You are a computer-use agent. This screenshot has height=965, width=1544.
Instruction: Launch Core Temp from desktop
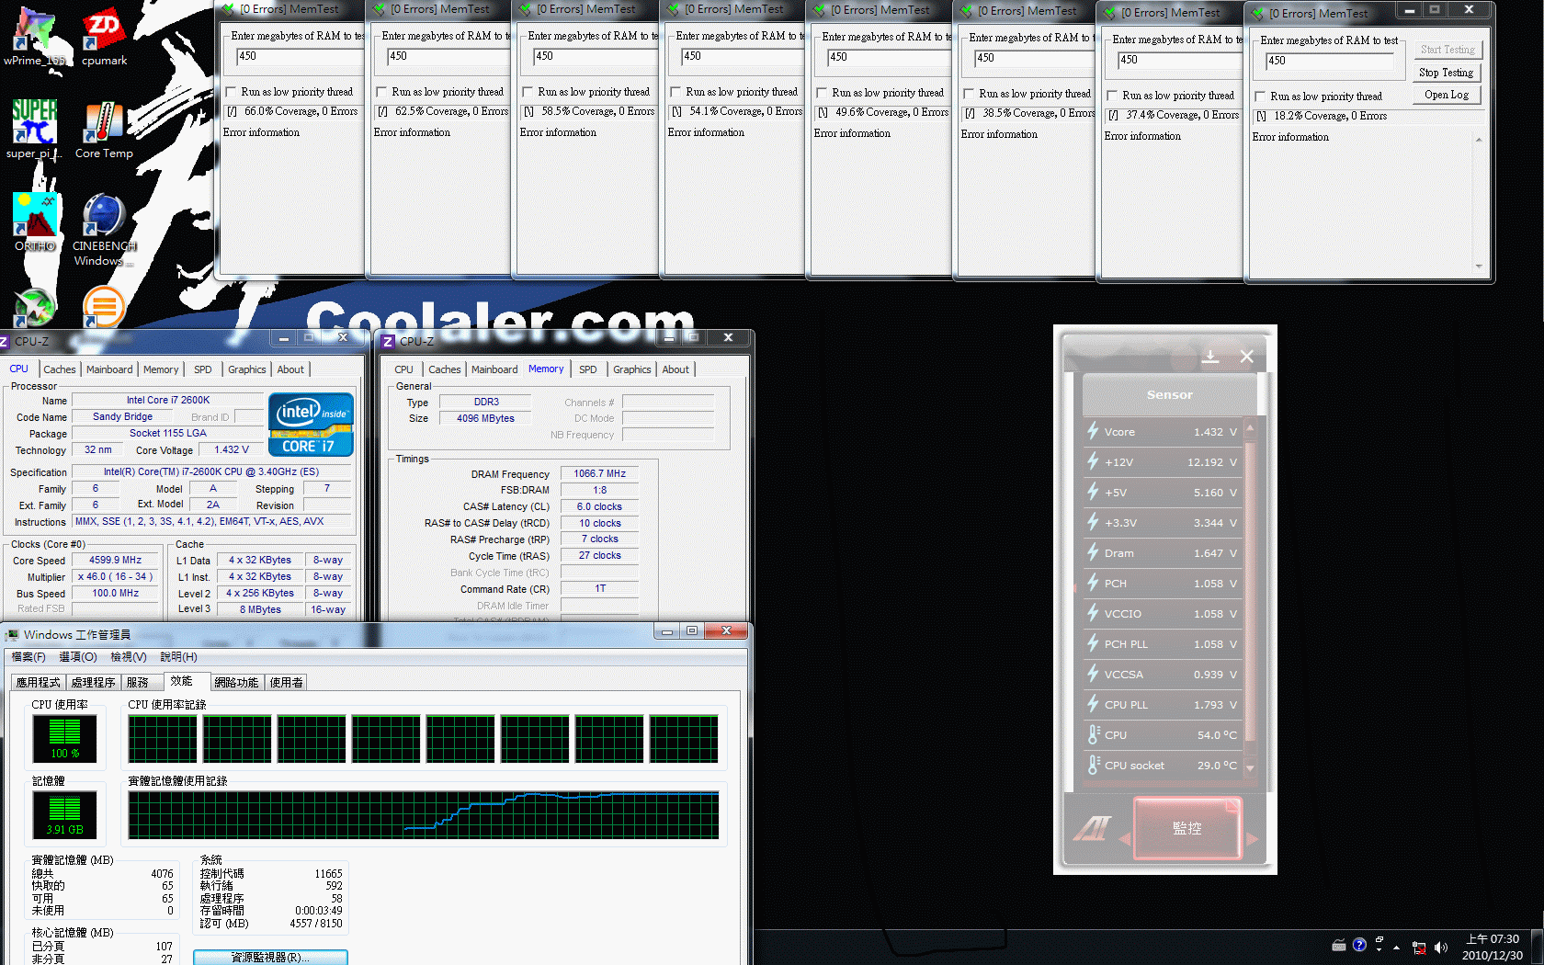[x=104, y=129]
